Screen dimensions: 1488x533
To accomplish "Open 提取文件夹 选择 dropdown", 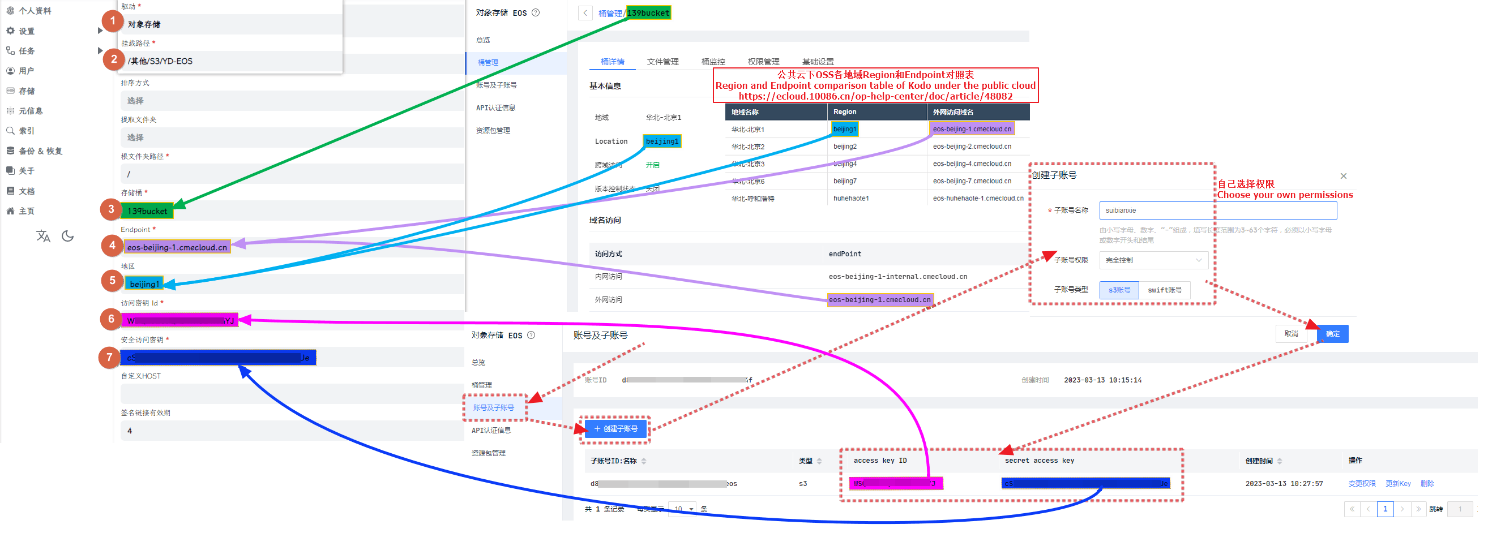I will point(292,137).
